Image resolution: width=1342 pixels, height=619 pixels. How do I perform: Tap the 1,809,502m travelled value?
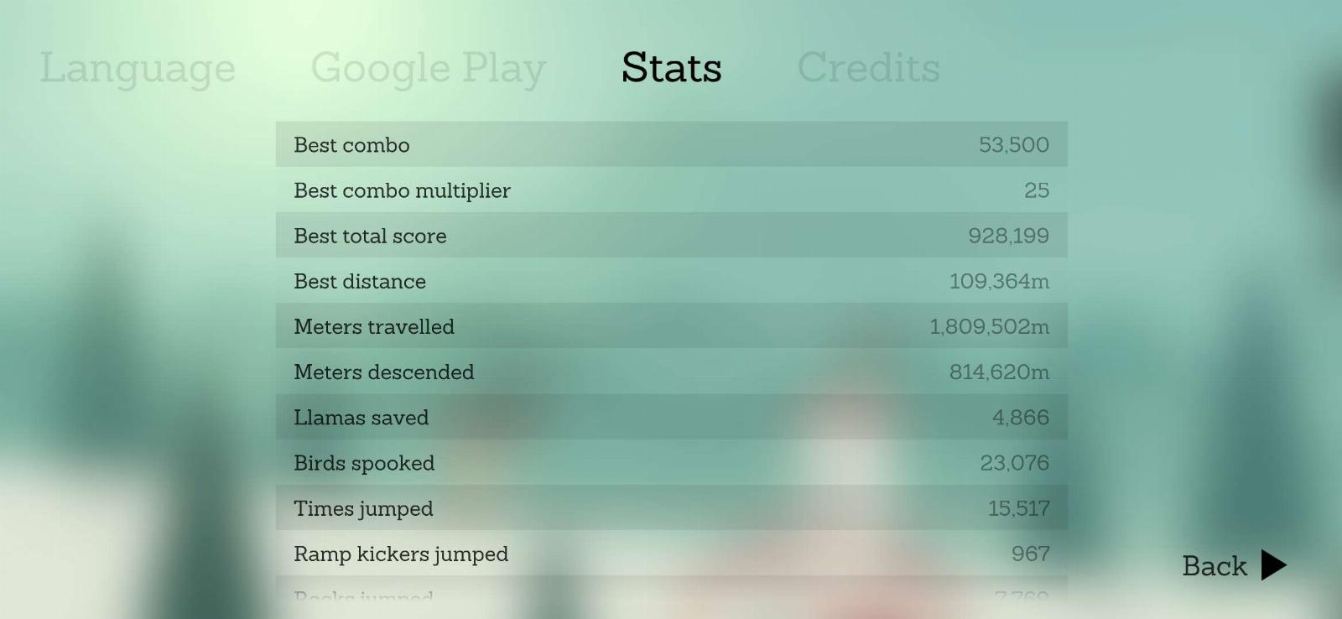989,326
